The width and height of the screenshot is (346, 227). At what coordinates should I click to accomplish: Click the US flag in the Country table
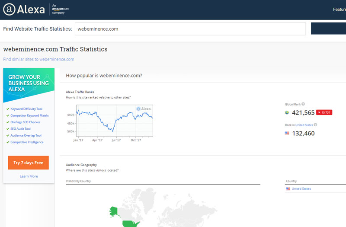coord(288,189)
